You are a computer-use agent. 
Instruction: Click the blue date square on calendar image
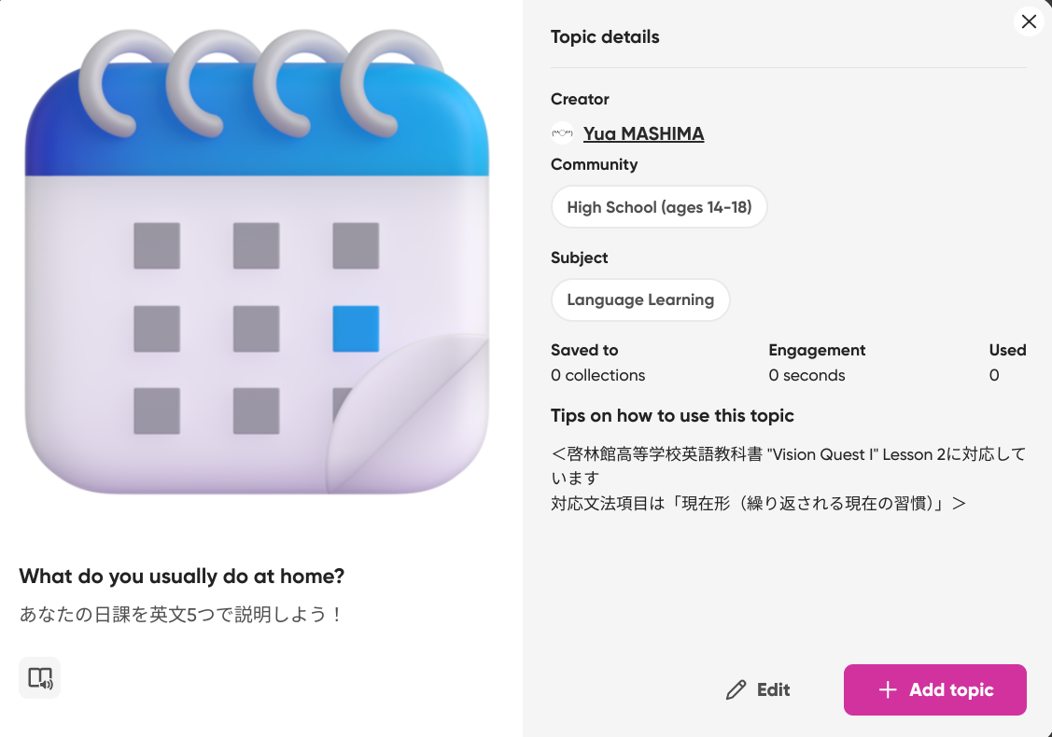click(356, 328)
